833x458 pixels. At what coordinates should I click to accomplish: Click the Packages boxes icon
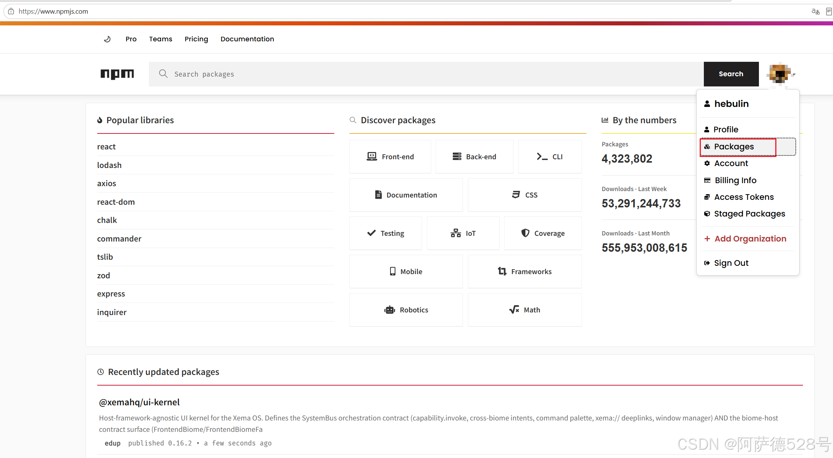707,147
